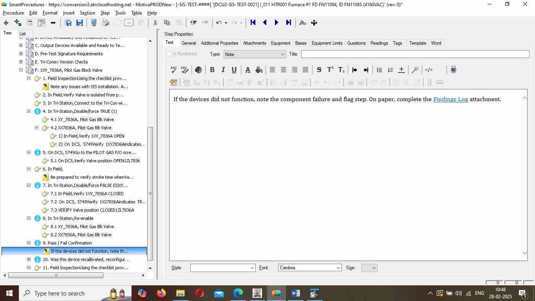Toggle superscript formatting
535x301 pixels.
tap(330, 70)
